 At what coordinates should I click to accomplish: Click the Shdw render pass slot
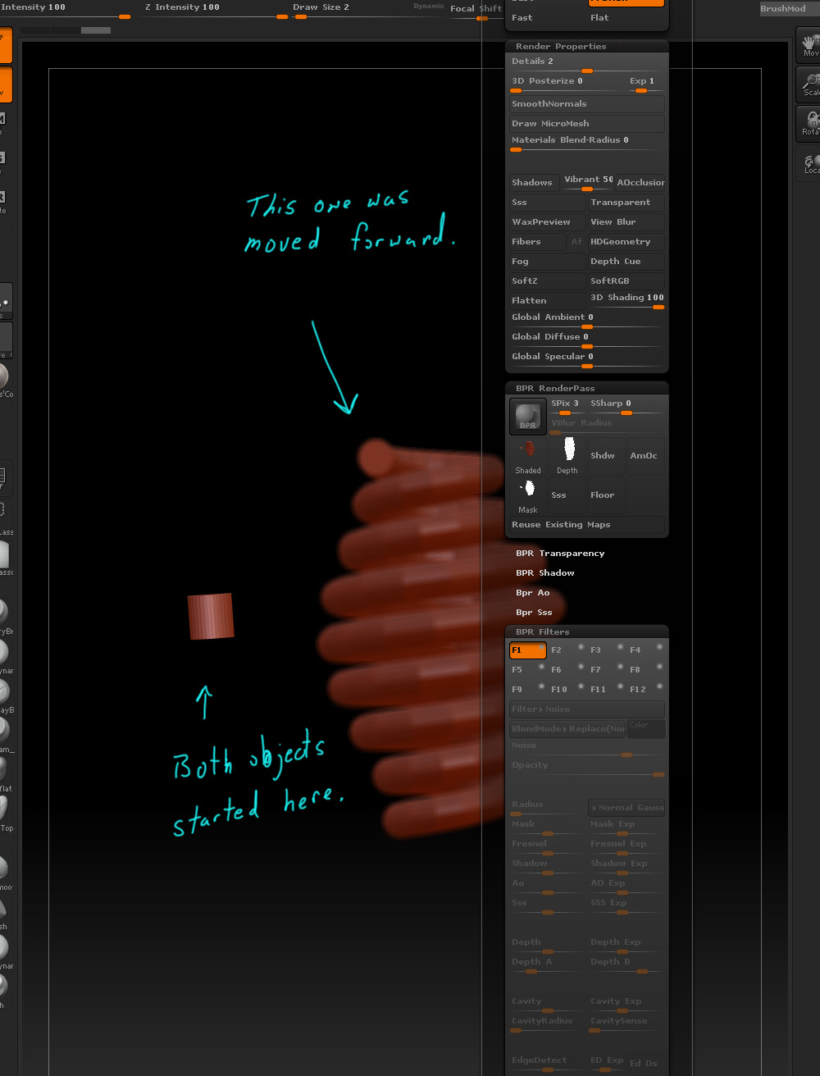pyautogui.click(x=606, y=456)
